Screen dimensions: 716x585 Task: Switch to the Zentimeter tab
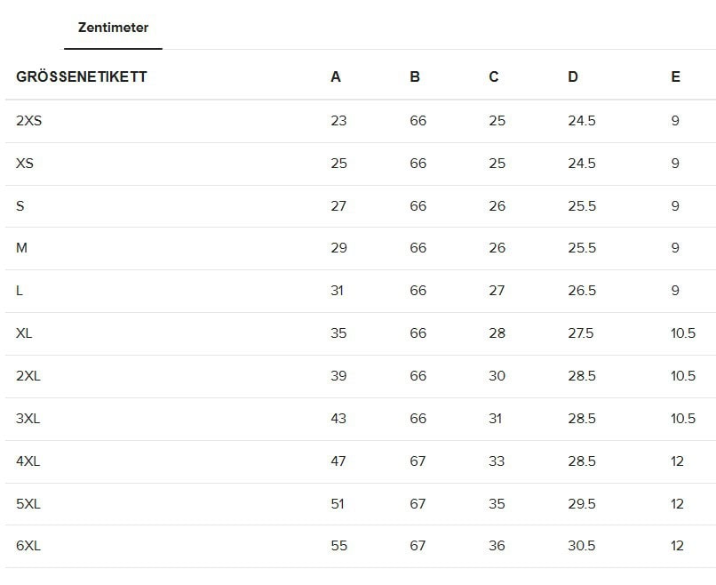(113, 28)
